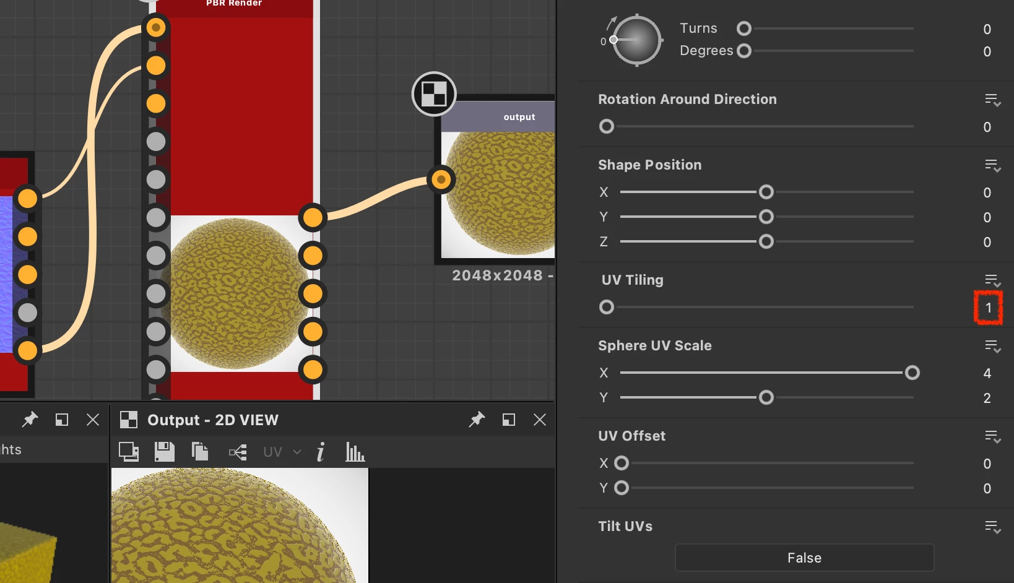Maximize the Output 2D VIEW panel
Screen dimensions: 1014x583
509,420
